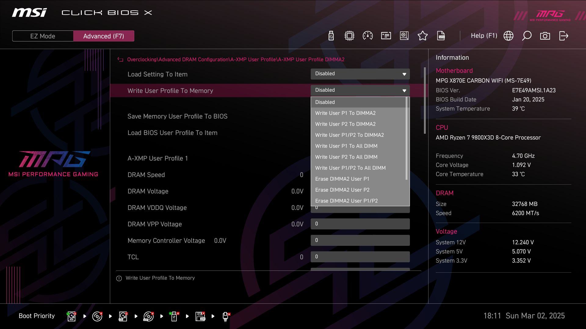
Task: Click the breadcrumb back arrow icon
Action: coord(120,60)
